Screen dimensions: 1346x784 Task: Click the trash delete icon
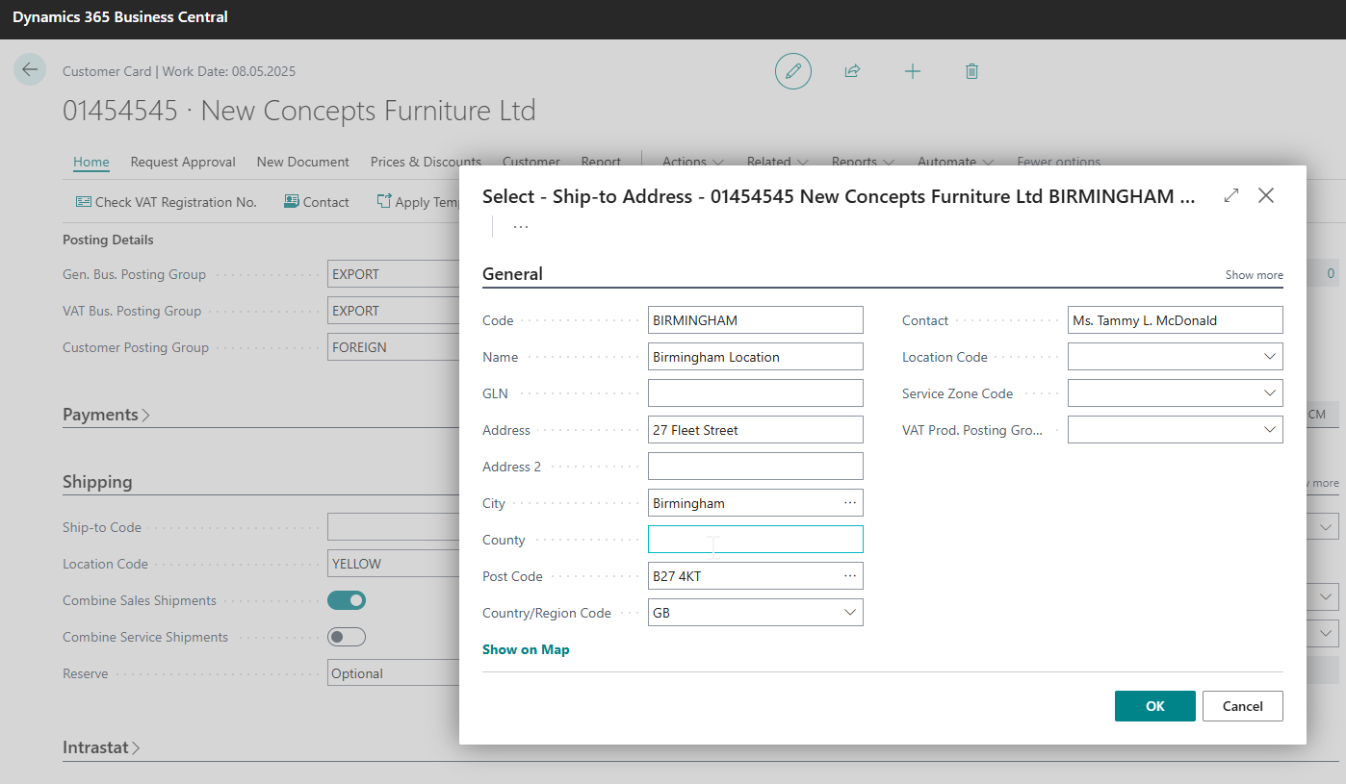[972, 71]
